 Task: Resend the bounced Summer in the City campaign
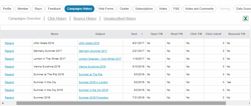pos(9,82)
